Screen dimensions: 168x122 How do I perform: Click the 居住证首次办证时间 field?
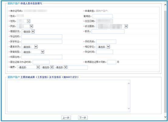[x=41, y=62]
